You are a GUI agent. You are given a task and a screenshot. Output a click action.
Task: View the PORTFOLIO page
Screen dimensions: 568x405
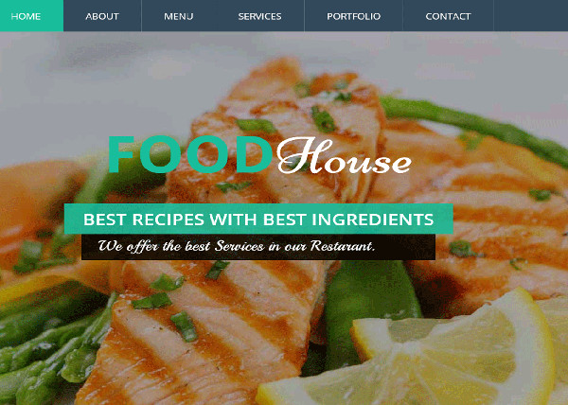[x=353, y=16]
